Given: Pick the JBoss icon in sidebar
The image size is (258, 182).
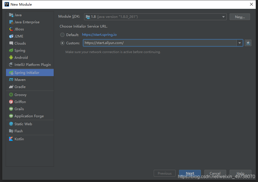Looking at the screenshot, I should point(11,29).
